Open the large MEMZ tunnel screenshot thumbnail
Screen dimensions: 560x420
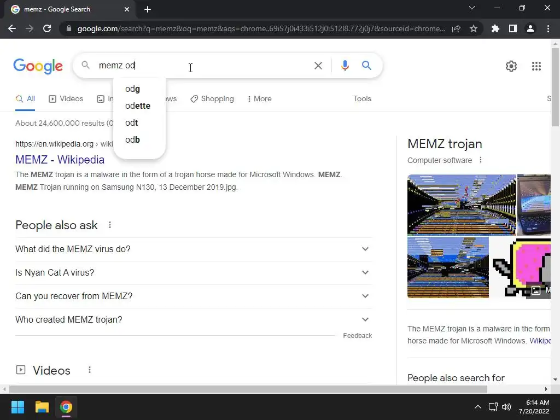click(462, 205)
